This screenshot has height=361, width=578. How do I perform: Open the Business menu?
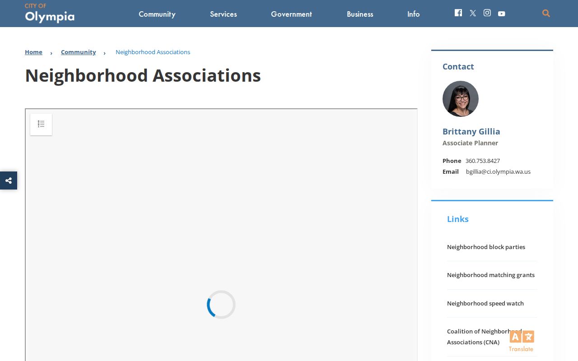(x=360, y=14)
